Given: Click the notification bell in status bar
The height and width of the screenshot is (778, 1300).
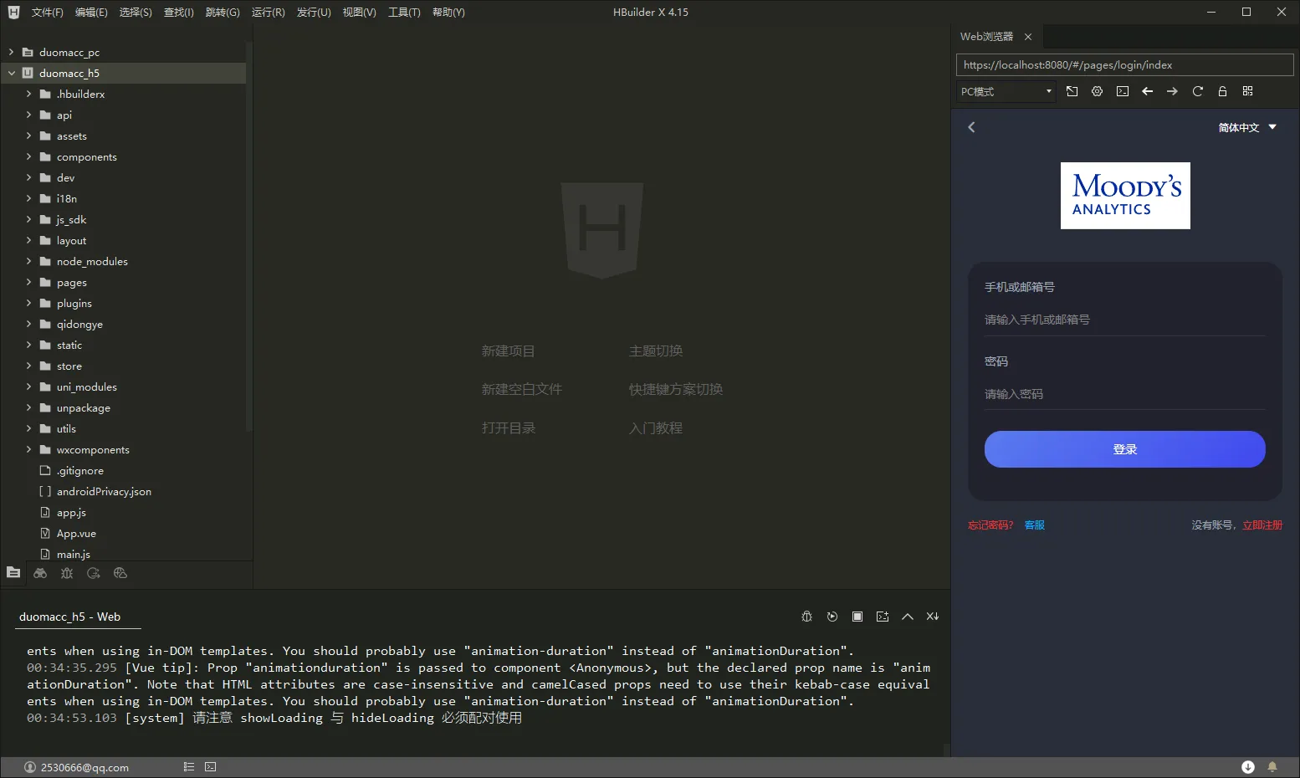Looking at the screenshot, I should point(1272,767).
